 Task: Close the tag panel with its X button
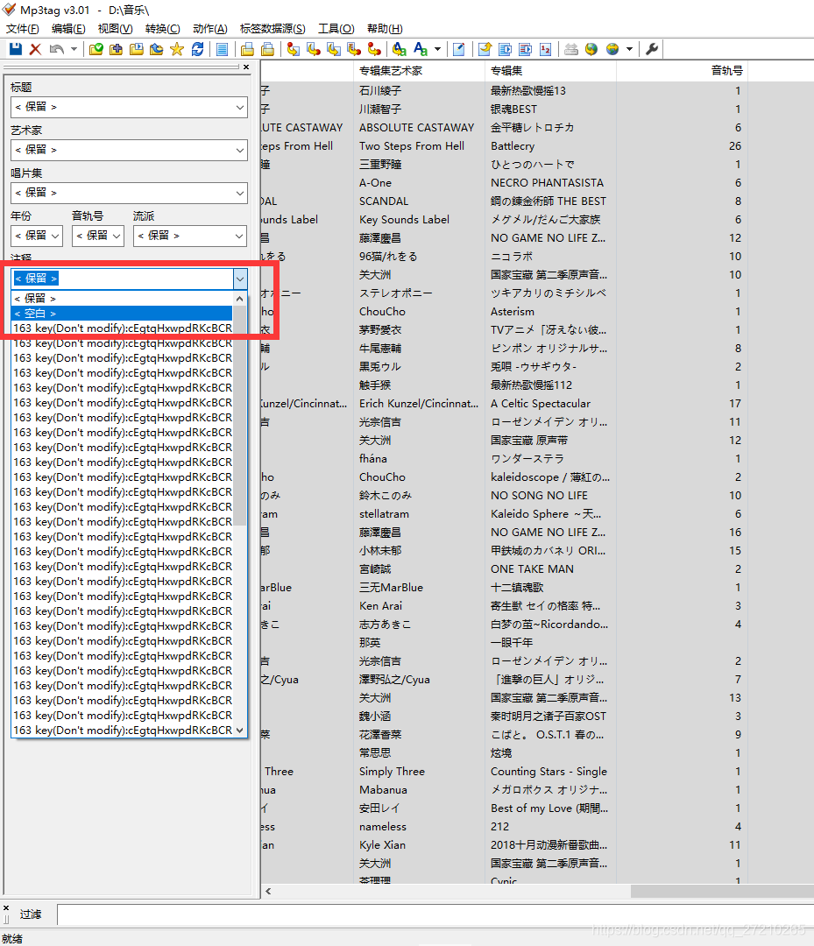[x=246, y=67]
